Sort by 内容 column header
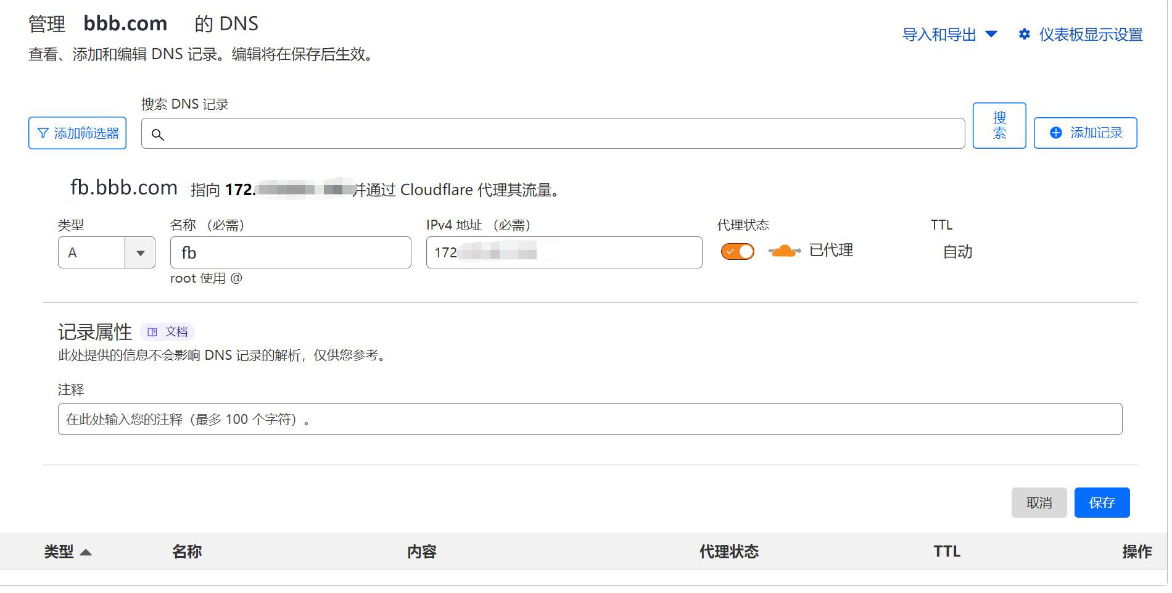Image resolution: width=1172 pixels, height=593 pixels. coord(422,552)
